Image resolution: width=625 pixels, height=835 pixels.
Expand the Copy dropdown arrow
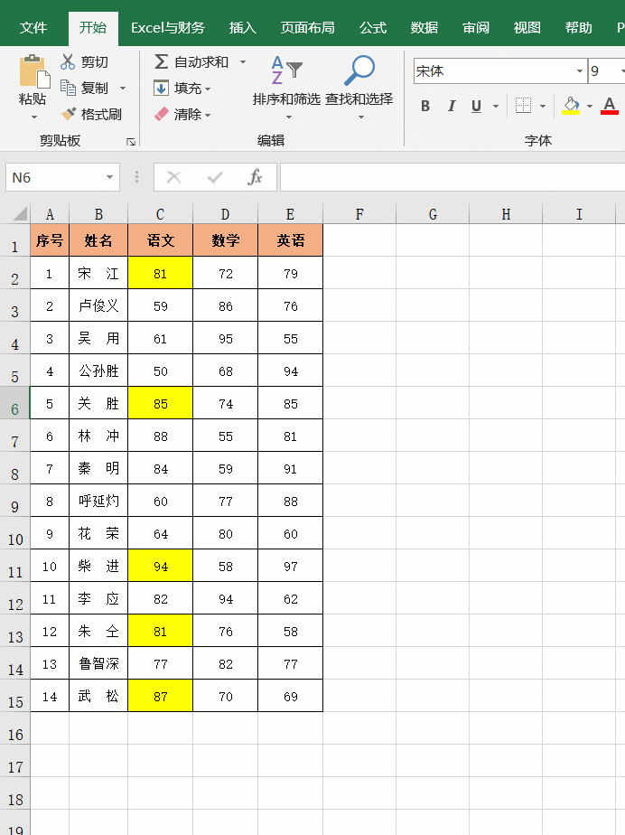click(123, 88)
